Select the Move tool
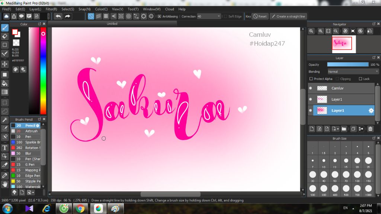Viewport: 381px width, 214px height. (x=5, y=64)
